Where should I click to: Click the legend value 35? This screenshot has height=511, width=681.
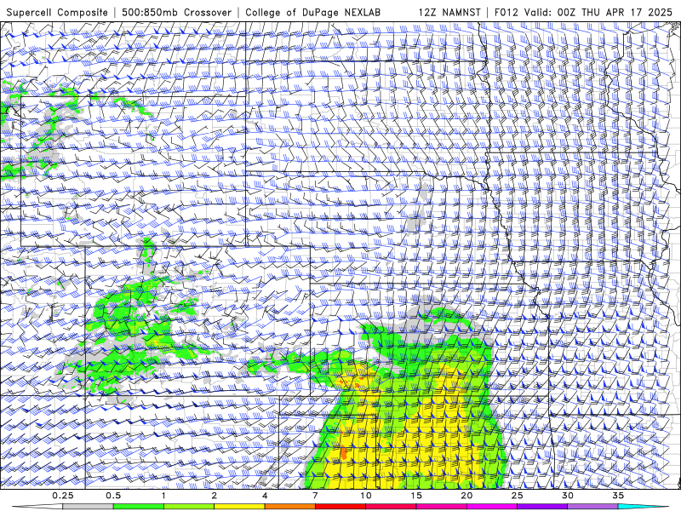618,496
